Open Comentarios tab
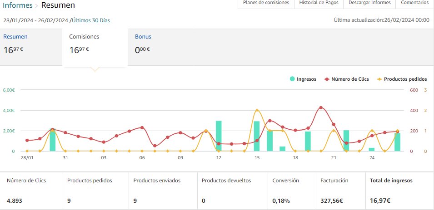The image size is (434, 210). (414, 3)
